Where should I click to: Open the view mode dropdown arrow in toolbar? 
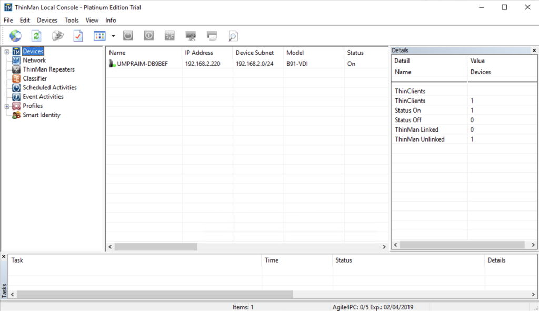click(x=113, y=36)
